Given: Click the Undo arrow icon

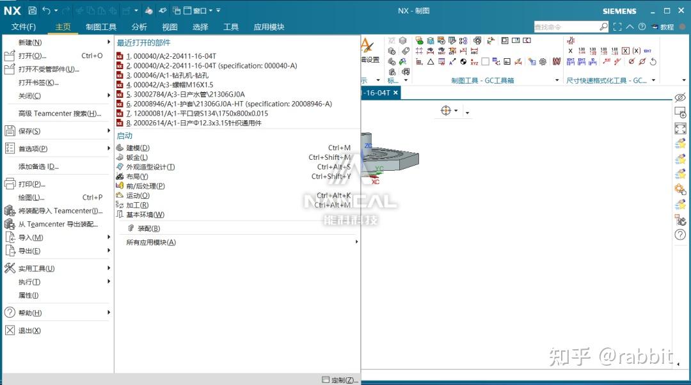Looking at the screenshot, I should tap(47, 9).
